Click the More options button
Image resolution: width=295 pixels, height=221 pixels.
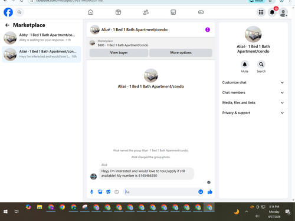click(x=181, y=53)
